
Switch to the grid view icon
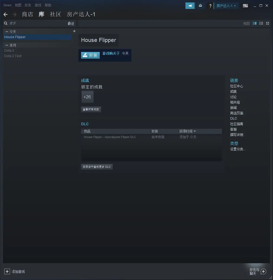[268, 23]
